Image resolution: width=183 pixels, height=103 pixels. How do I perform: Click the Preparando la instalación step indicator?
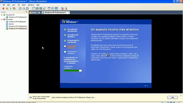click(65, 41)
